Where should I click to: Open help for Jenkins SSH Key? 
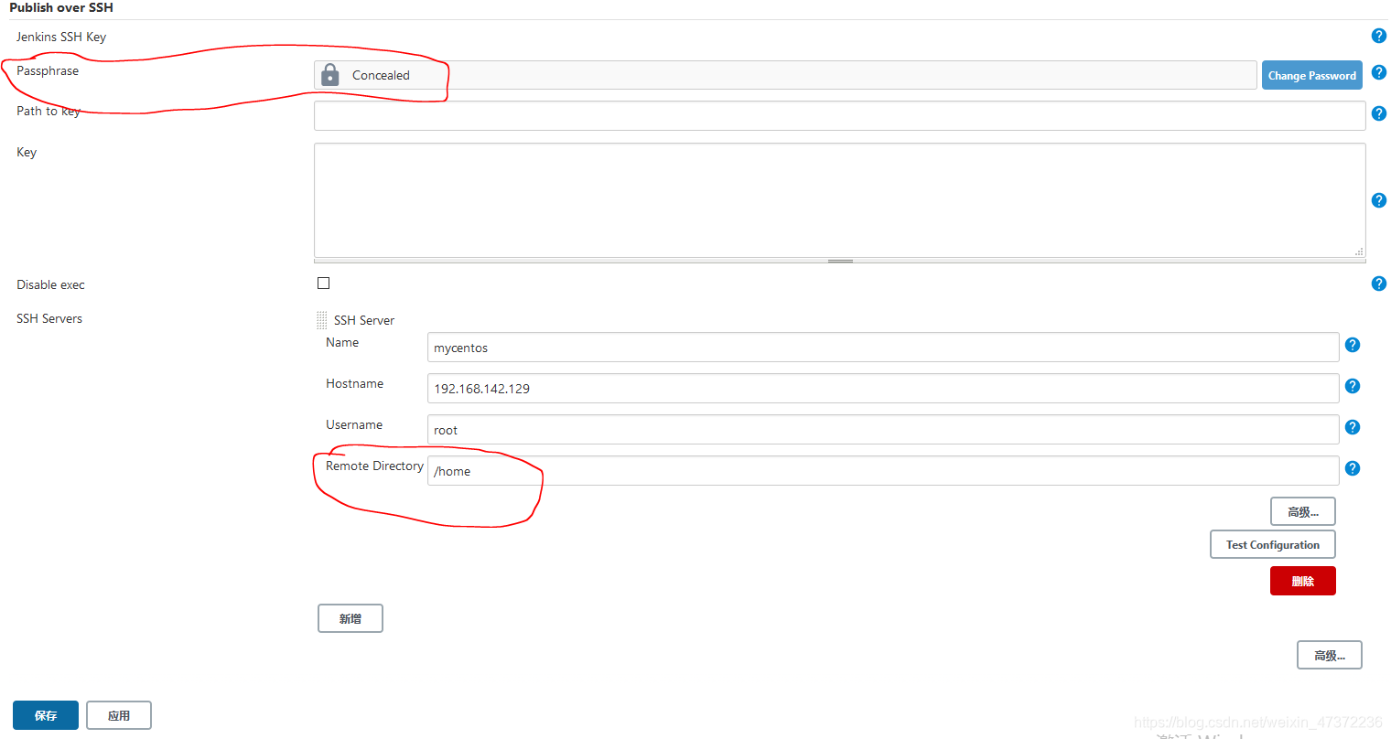click(x=1379, y=36)
